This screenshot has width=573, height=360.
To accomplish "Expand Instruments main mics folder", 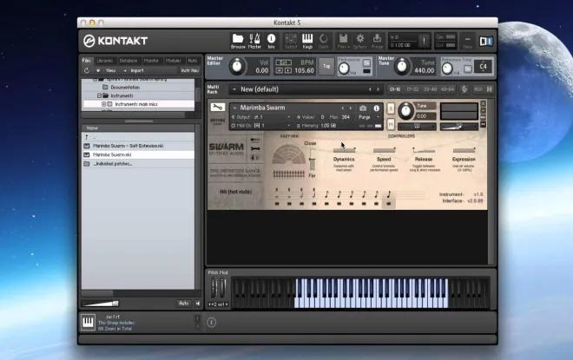I will pyautogui.click(x=104, y=104).
